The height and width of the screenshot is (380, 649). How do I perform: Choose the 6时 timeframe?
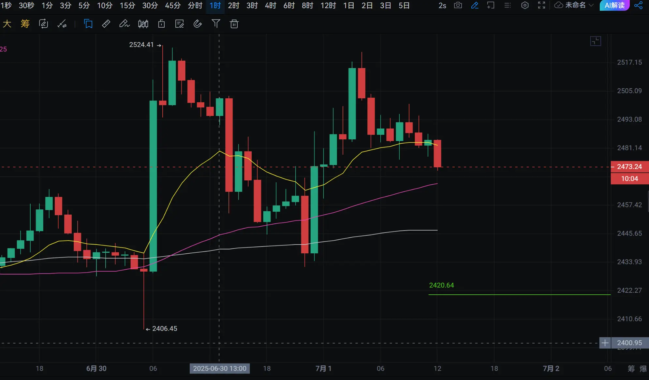[x=289, y=6]
